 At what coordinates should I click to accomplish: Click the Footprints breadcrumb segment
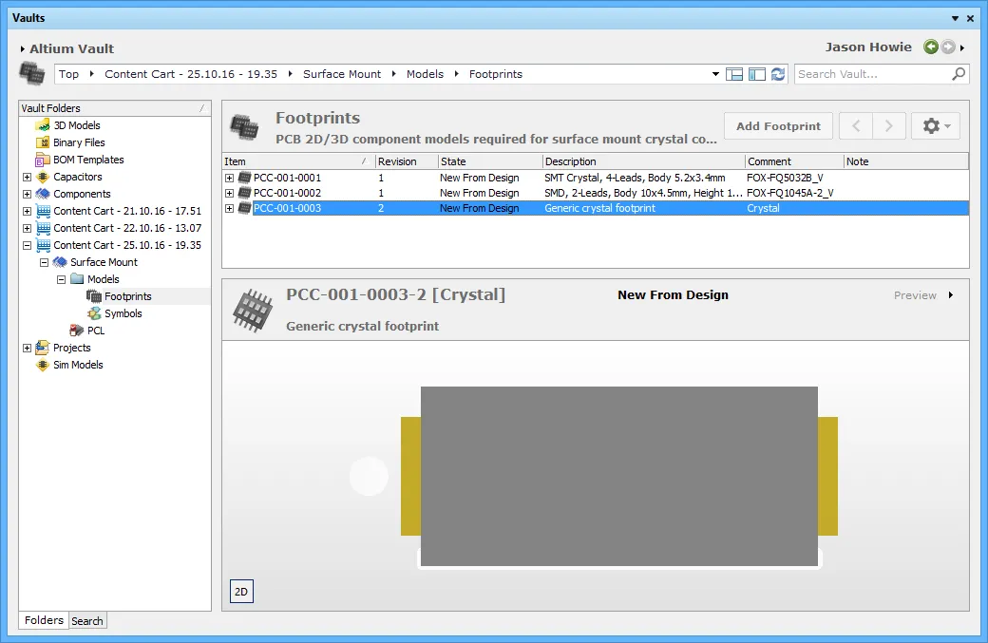pyautogui.click(x=495, y=74)
